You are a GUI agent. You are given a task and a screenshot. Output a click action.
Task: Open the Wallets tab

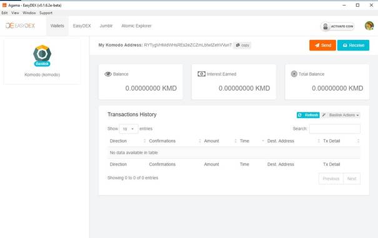[x=57, y=26]
